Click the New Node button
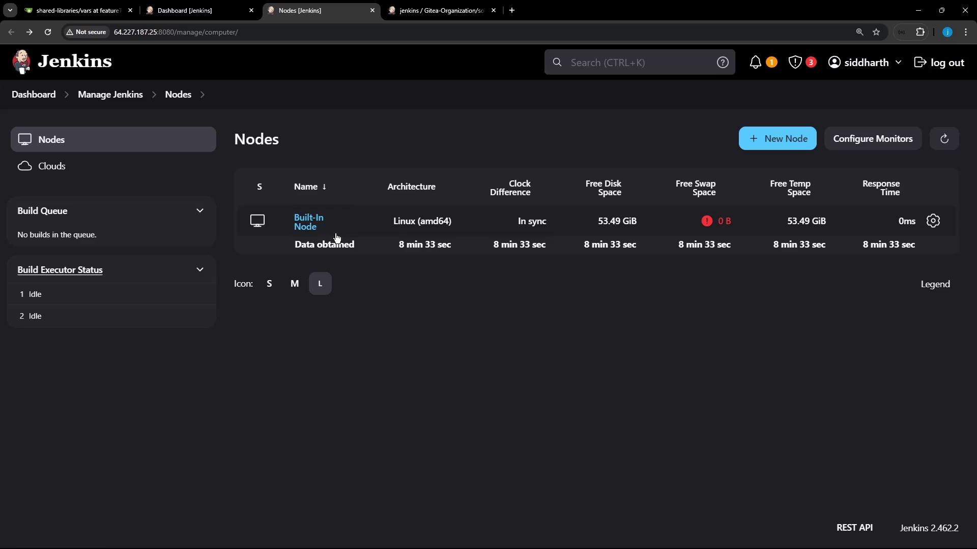This screenshot has height=549, width=977. pos(777,139)
